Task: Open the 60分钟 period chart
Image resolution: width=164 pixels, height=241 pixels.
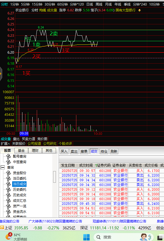Action: [x=63, y=4]
